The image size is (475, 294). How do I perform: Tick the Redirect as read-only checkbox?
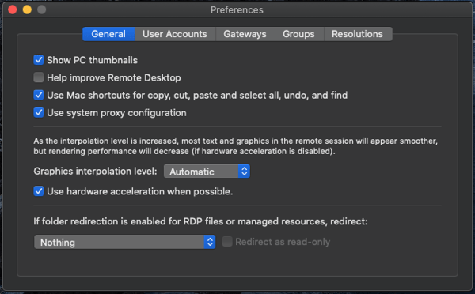click(227, 242)
